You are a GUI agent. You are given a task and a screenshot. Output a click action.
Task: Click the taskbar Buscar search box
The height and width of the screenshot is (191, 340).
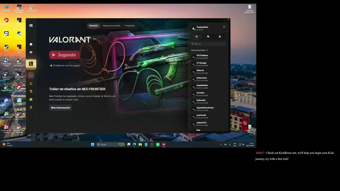click(110, 145)
